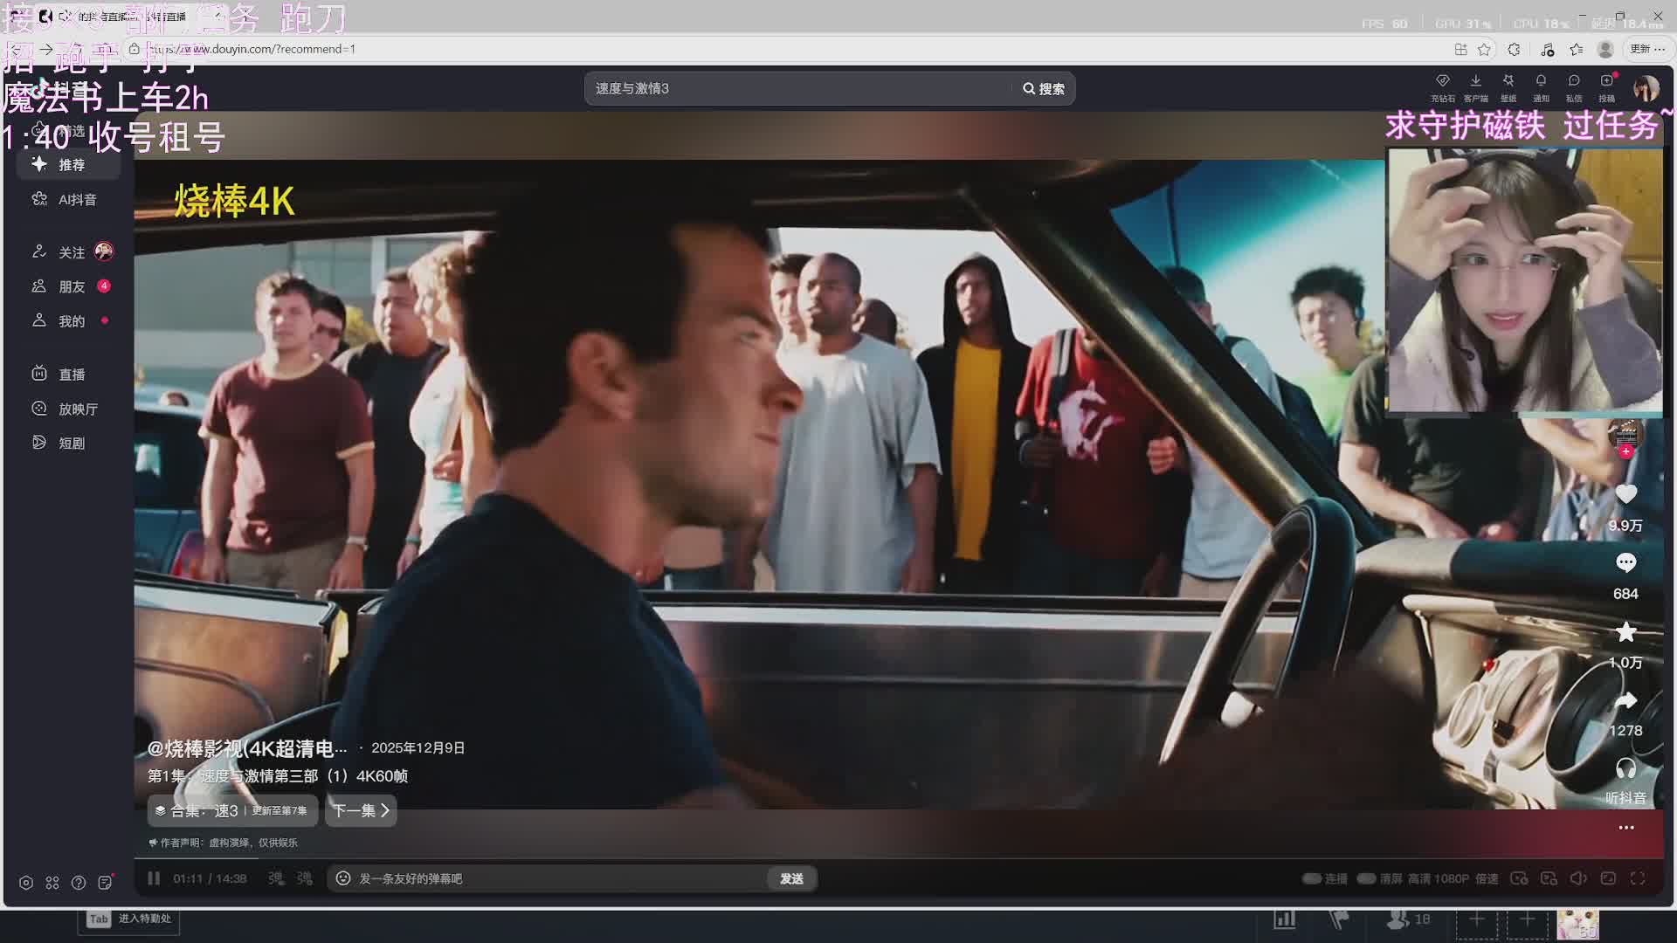
Task: Pause the video with the playback control
Action: tap(154, 878)
